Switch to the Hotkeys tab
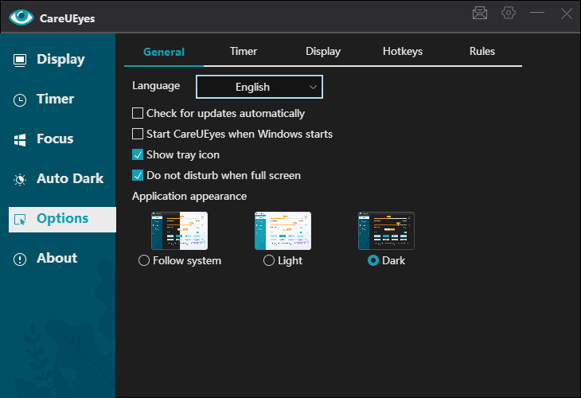 tap(403, 51)
